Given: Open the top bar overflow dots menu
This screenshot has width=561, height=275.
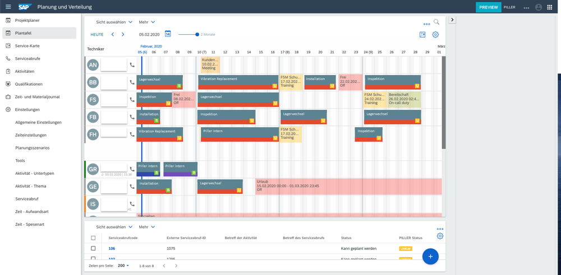Looking at the screenshot, I should click(526, 8).
